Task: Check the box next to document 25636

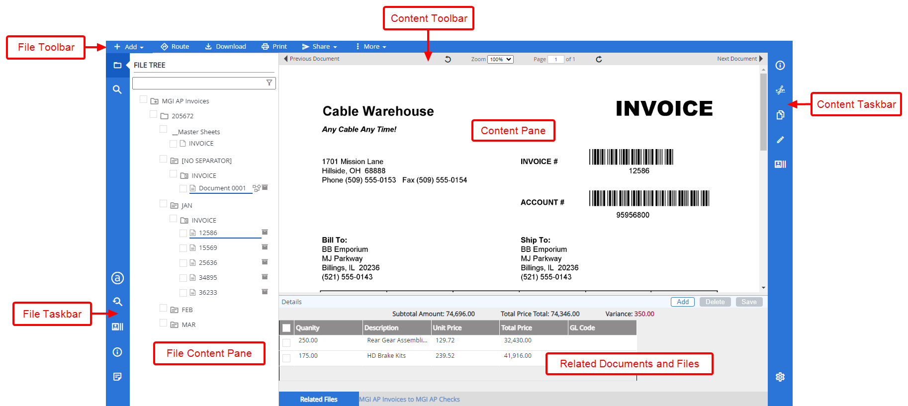Action: (x=183, y=263)
